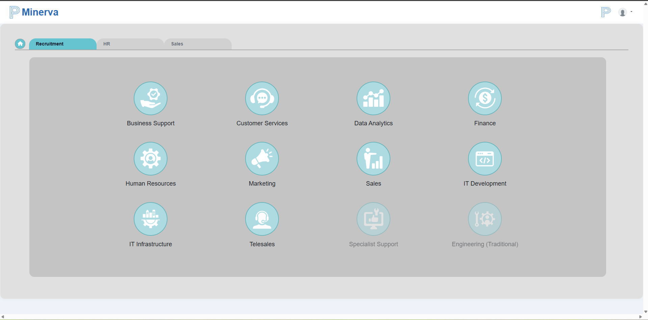The width and height of the screenshot is (648, 320).
Task: Open the Customer Services headset icon
Action: coord(262,98)
